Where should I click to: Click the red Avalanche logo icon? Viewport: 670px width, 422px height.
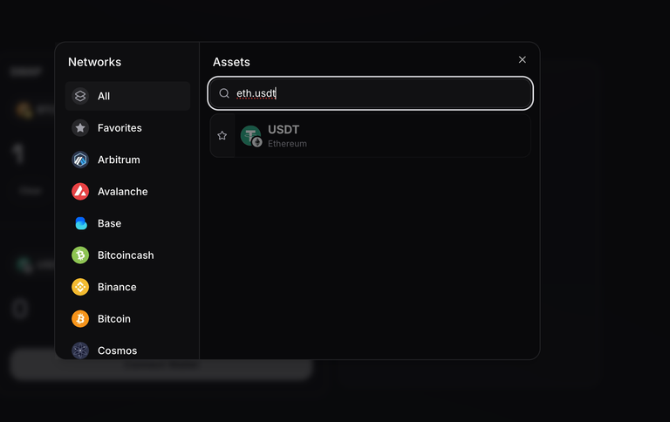coord(80,191)
